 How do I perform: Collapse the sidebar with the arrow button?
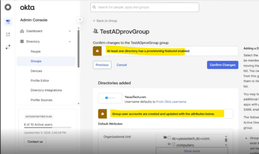pos(80,19)
